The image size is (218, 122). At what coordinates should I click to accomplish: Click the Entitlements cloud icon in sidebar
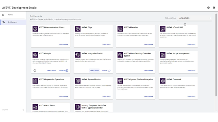click(x=3, y=22)
